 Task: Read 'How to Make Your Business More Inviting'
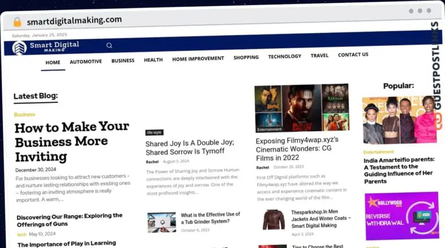71,142
